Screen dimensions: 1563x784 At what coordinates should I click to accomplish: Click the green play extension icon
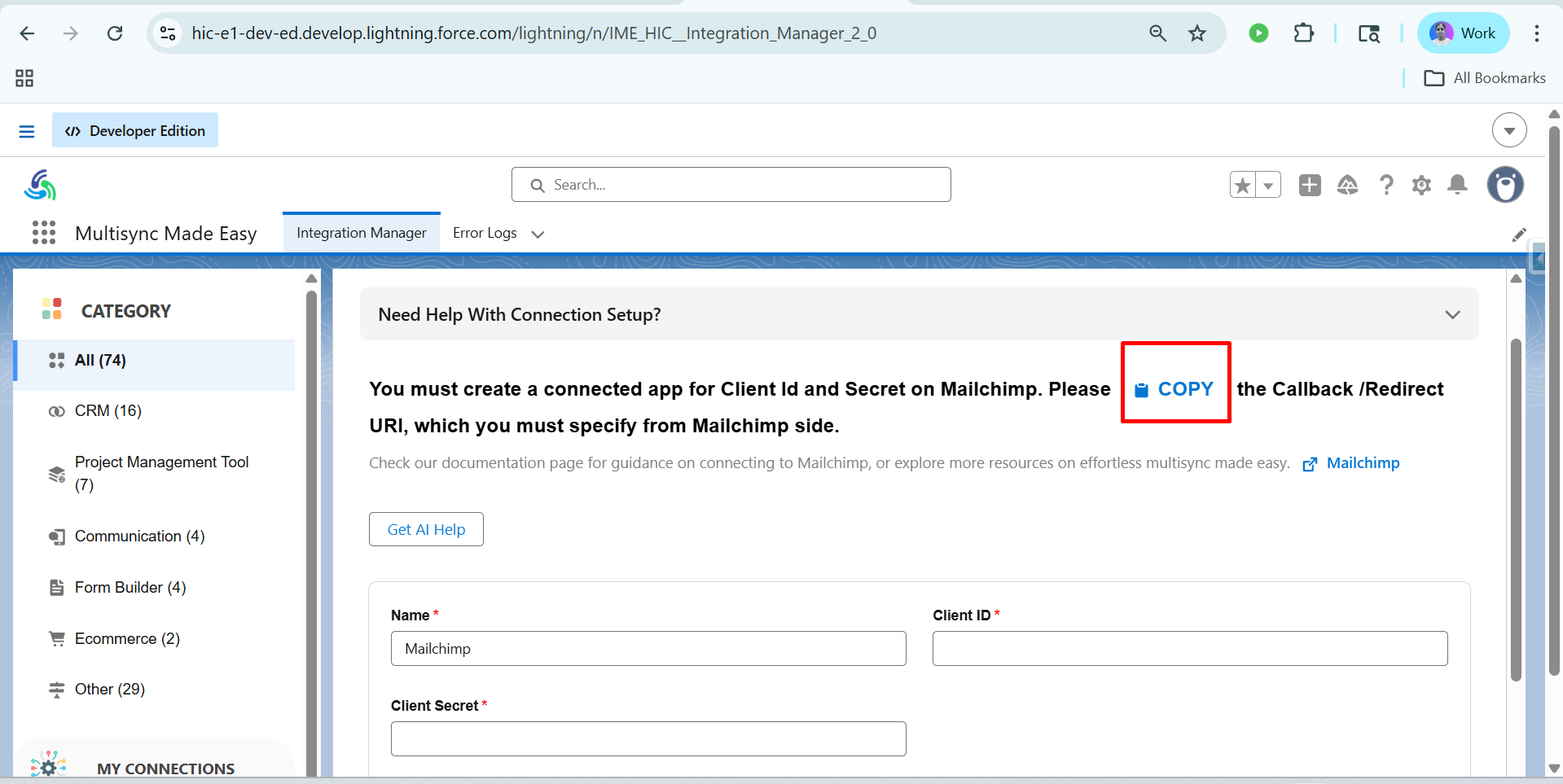tap(1258, 33)
